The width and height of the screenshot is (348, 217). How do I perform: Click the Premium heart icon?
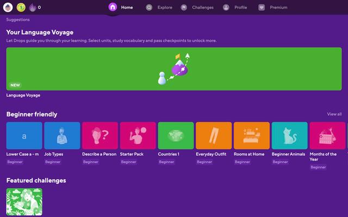pyautogui.click(x=262, y=8)
